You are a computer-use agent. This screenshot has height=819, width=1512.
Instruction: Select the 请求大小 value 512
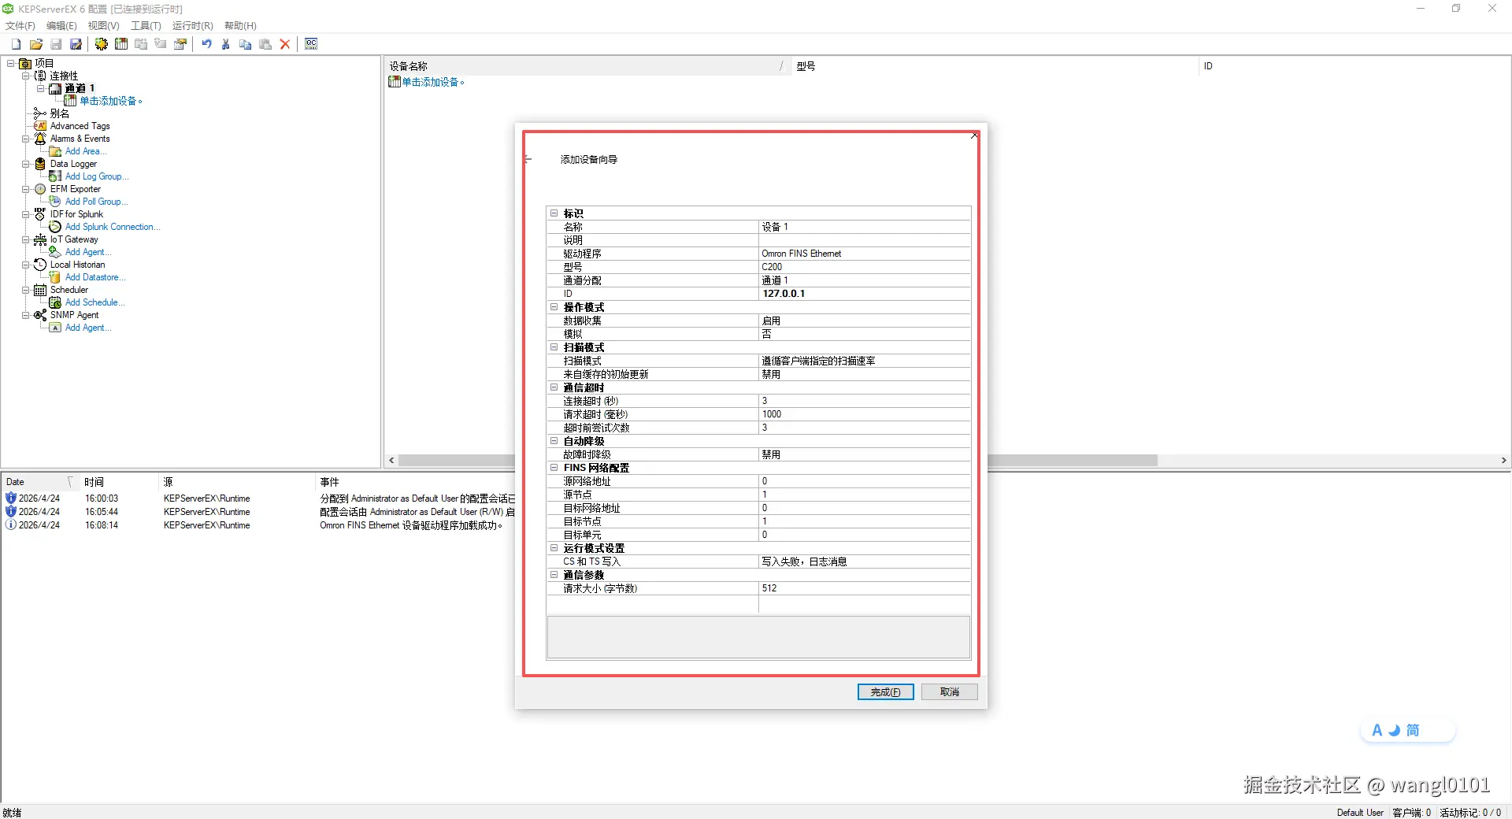865,588
